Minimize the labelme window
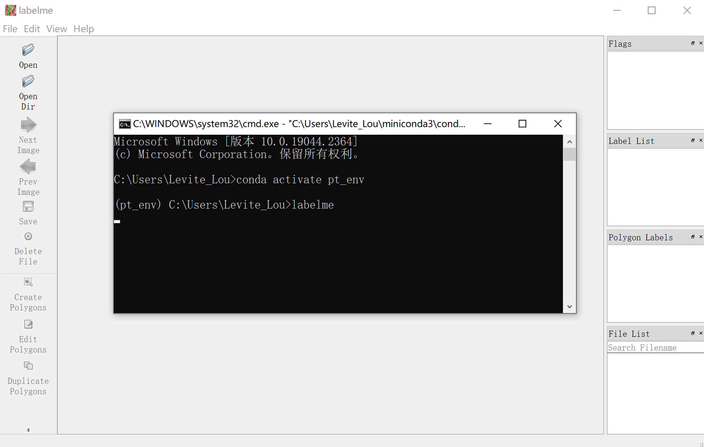This screenshot has width=704, height=447. pyautogui.click(x=617, y=10)
